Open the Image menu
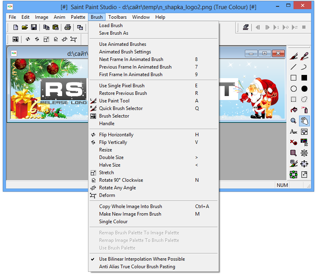The width and height of the screenshot is (317, 277). point(42,17)
